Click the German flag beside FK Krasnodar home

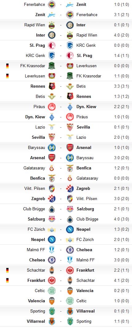click(x=7, y=66)
